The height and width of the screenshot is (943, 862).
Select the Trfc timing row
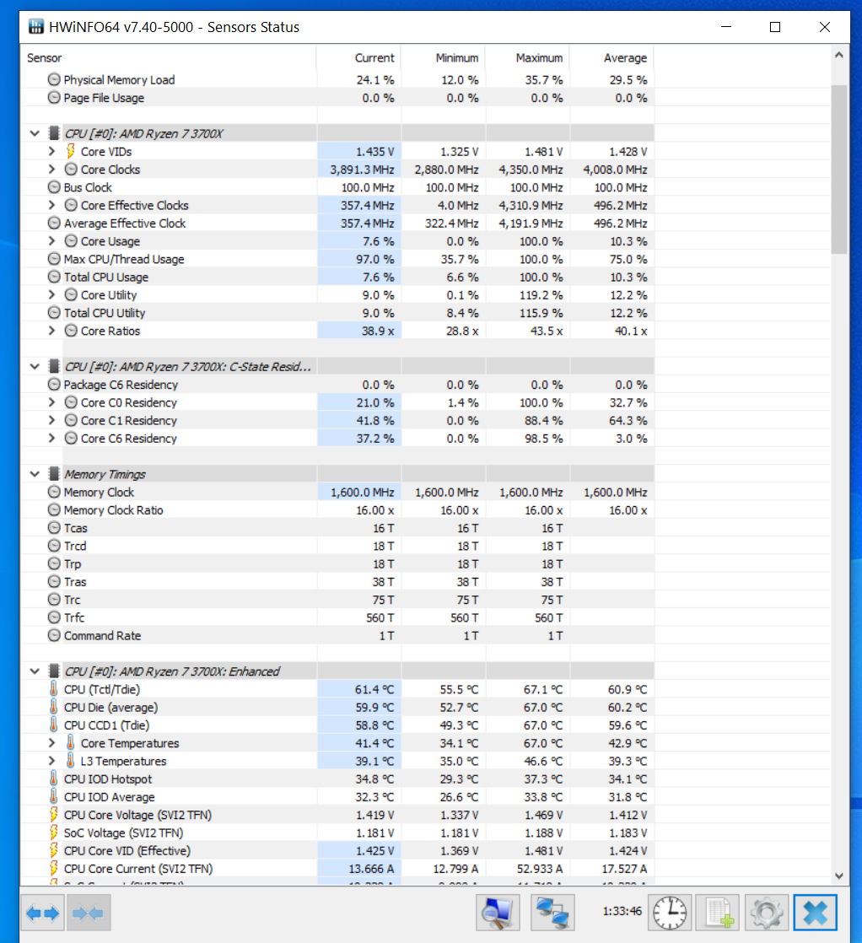click(x=337, y=617)
